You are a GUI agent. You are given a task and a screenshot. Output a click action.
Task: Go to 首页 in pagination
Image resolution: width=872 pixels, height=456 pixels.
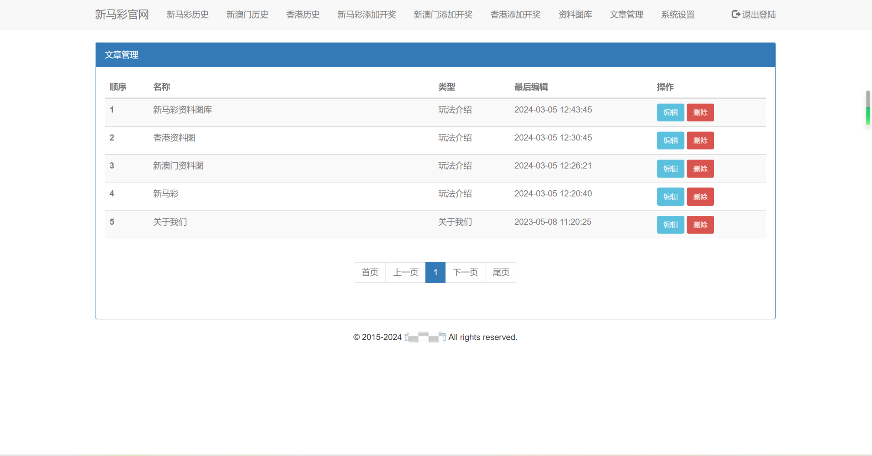pyautogui.click(x=370, y=272)
